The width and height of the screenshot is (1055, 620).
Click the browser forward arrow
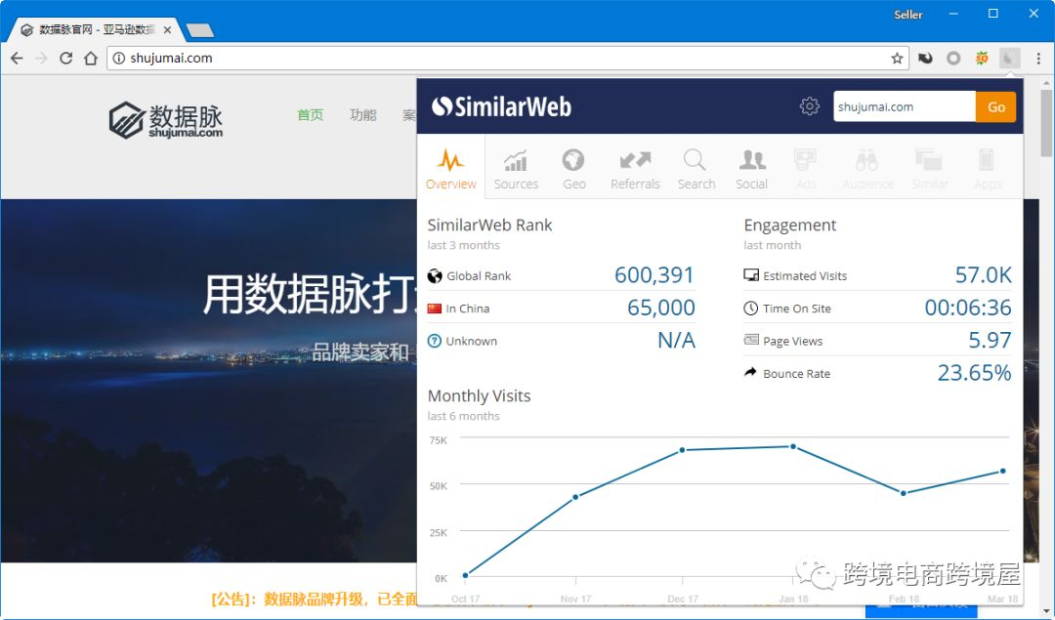(x=41, y=59)
